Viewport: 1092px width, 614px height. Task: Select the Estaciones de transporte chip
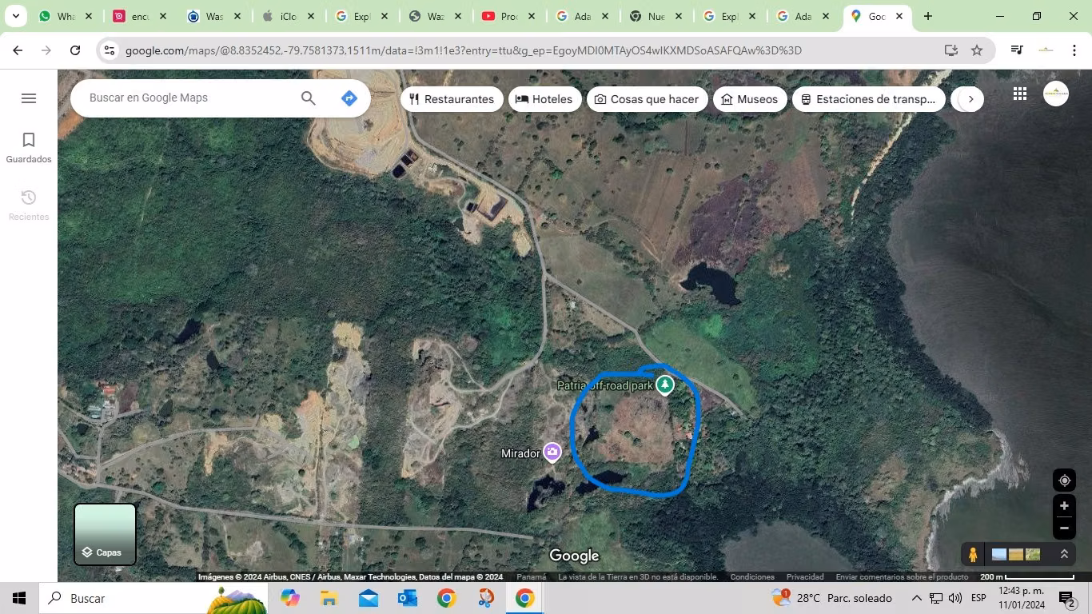pyautogui.click(x=869, y=99)
